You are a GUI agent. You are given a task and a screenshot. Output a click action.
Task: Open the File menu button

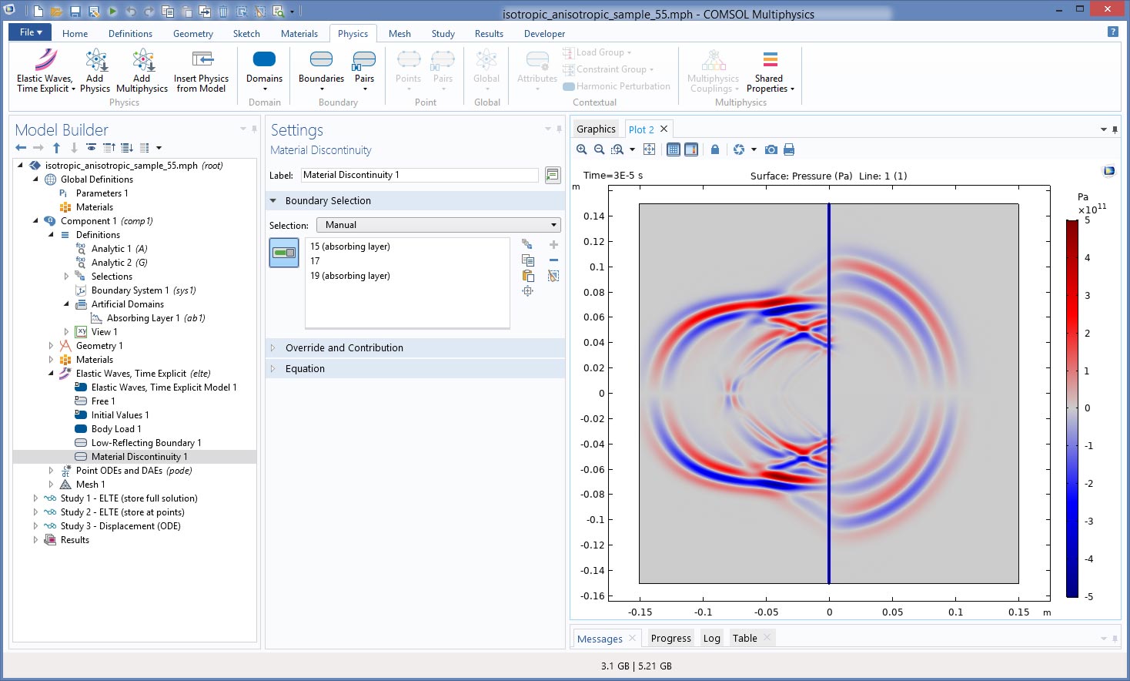(30, 32)
